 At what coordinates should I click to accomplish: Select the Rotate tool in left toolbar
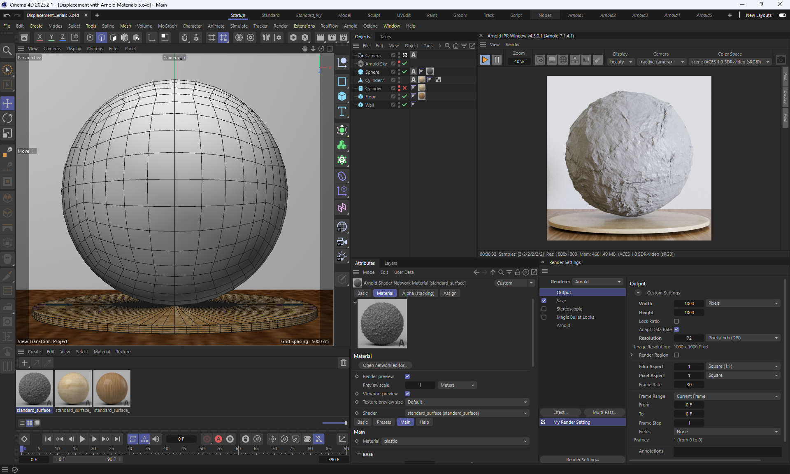[7, 118]
